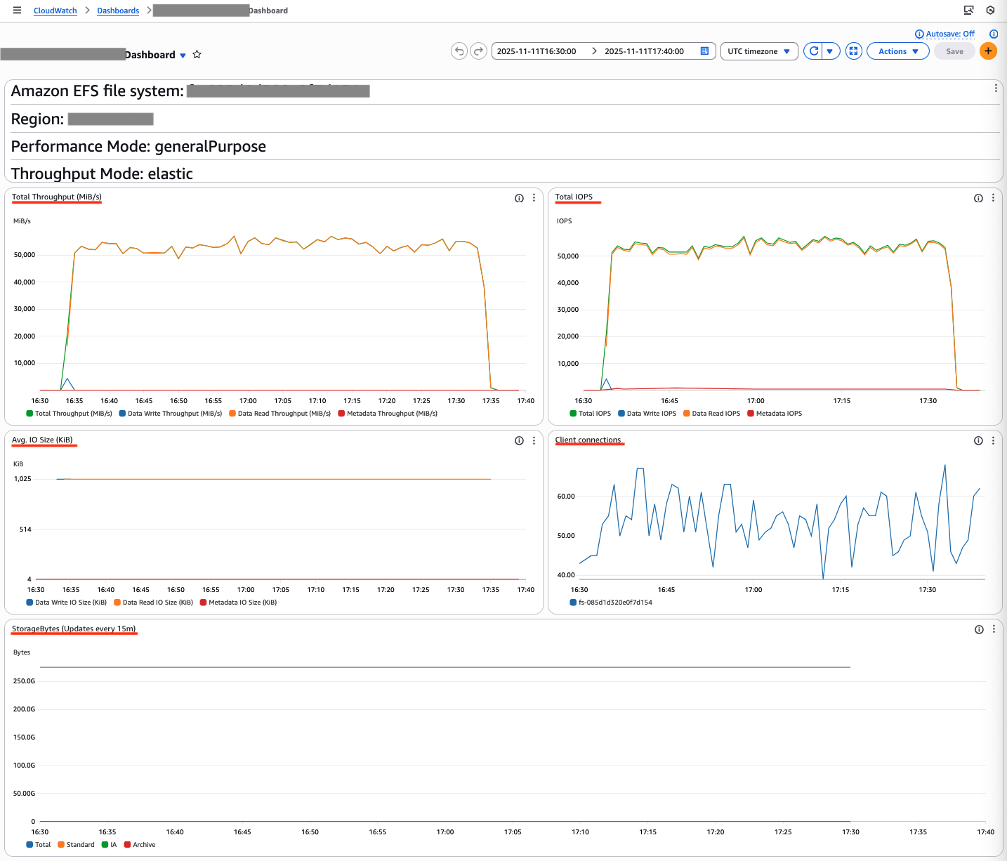The width and height of the screenshot is (1007, 861).
Task: Follow the Dashboards breadcrumb link
Action: pos(117,10)
